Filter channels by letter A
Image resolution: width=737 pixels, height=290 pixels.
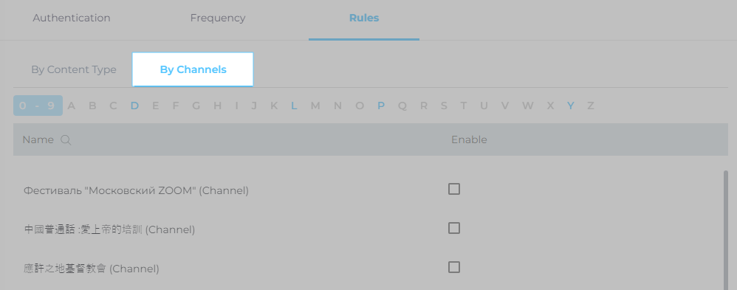coord(72,106)
